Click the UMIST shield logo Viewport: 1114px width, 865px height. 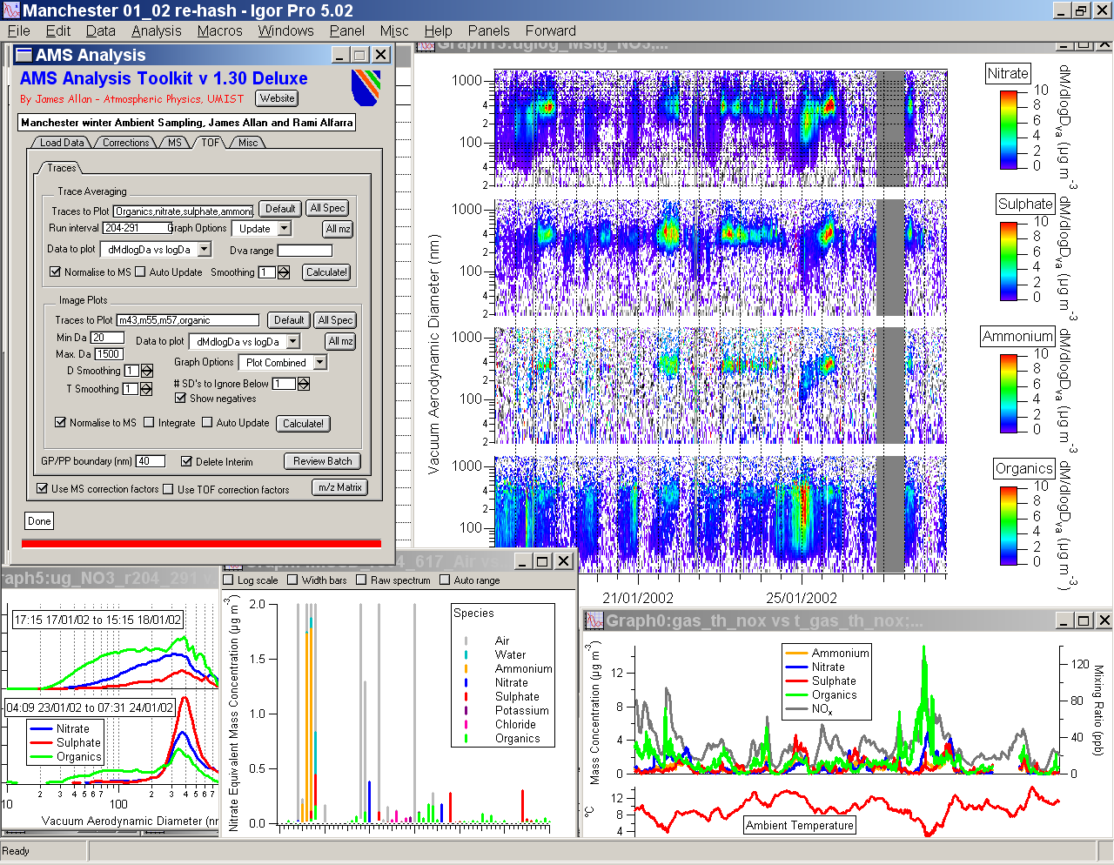pyautogui.click(x=366, y=88)
